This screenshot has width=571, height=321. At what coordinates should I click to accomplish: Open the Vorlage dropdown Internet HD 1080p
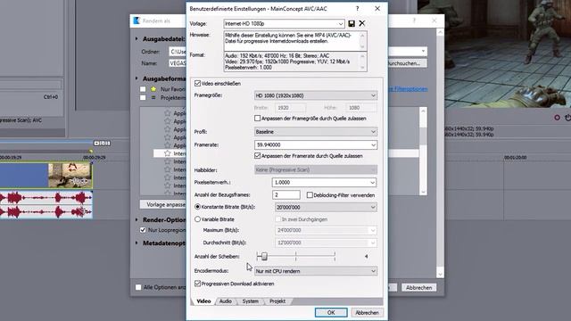[x=284, y=24]
